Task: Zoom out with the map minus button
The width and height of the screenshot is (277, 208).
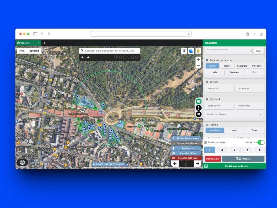Action: point(198,66)
